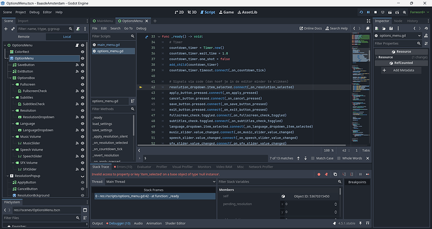
Task: Switch to the 3D workspace
Action: [x=192, y=12]
